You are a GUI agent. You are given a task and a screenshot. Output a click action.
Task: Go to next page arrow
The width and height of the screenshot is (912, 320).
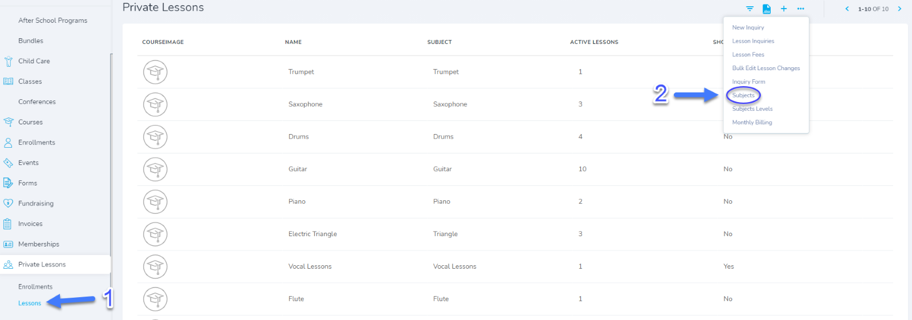[x=899, y=9]
